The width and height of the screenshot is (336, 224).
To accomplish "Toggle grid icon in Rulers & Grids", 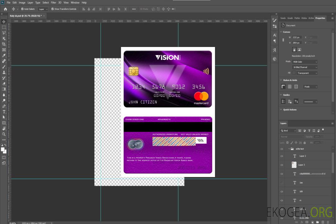I will (290, 86).
